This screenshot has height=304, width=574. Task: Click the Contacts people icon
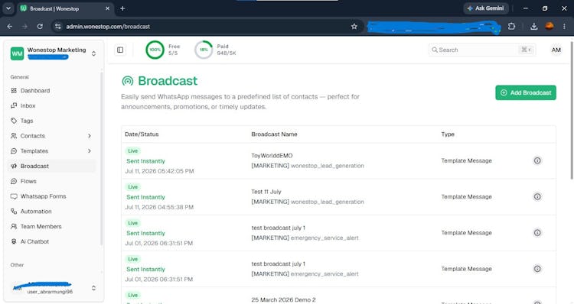(x=14, y=136)
